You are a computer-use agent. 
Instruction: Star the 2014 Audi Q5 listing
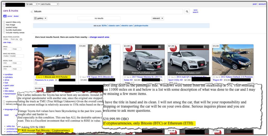tap(169, 77)
